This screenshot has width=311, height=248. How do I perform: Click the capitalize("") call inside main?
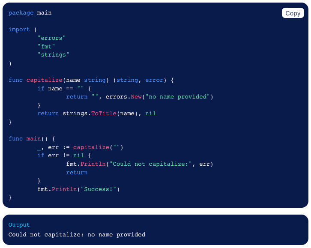point(98,147)
